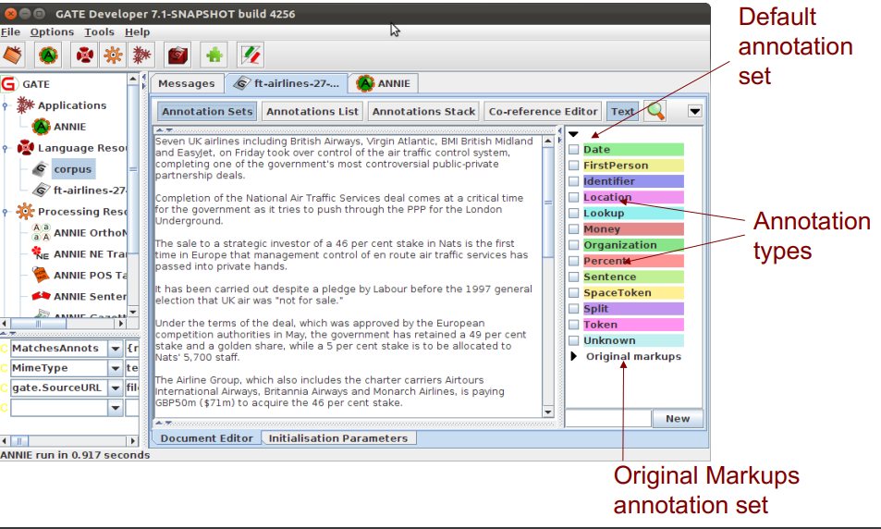Screen dimensions: 881x529
Task: Collapse the Processing Resources tree node handle
Action: (5, 212)
